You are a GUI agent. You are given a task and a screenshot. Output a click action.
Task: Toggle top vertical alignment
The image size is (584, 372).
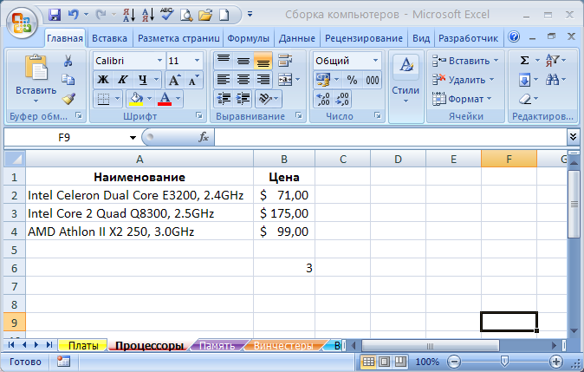pos(224,61)
